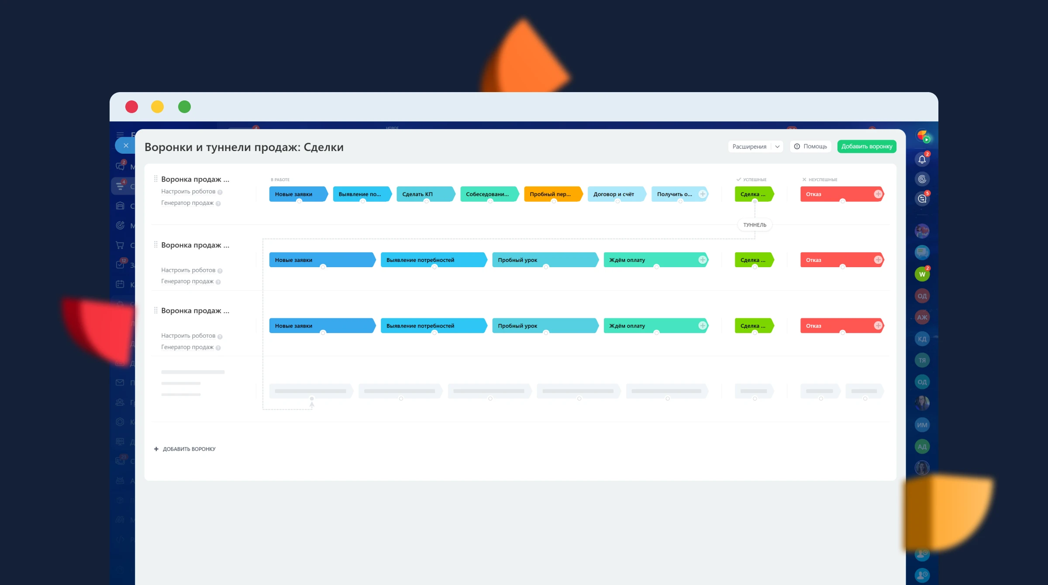Click the Помощь button
The height and width of the screenshot is (585, 1048).
810,147
